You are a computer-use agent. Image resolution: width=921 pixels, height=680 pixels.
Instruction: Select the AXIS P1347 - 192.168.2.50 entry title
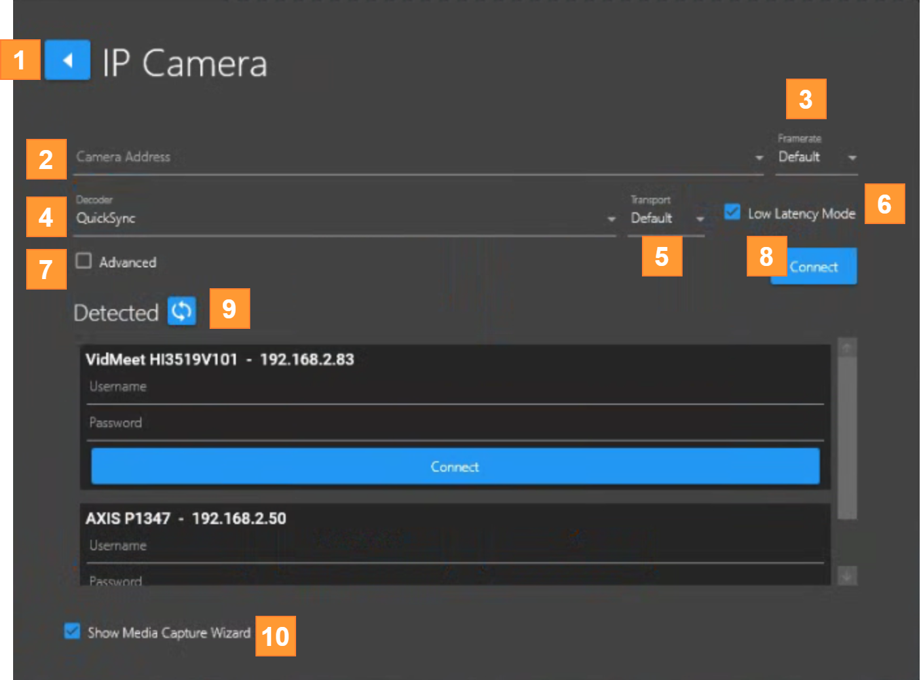click(186, 518)
